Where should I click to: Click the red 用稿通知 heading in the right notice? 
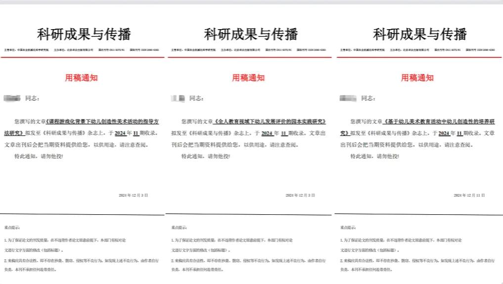click(x=417, y=78)
